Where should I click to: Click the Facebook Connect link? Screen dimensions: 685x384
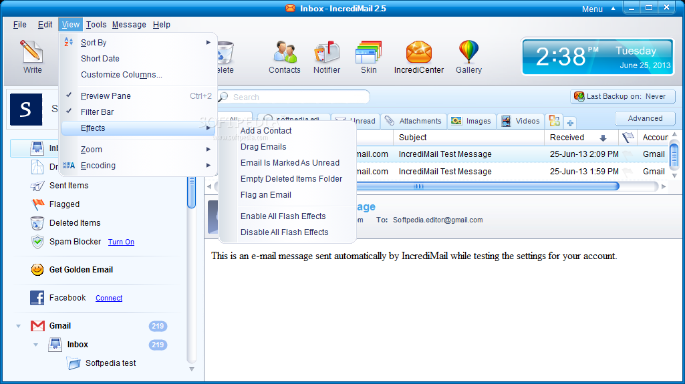pos(109,298)
